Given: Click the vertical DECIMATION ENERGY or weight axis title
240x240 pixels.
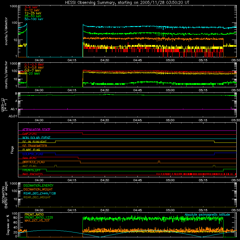Looking at the screenshot, I should tap(4, 195).
